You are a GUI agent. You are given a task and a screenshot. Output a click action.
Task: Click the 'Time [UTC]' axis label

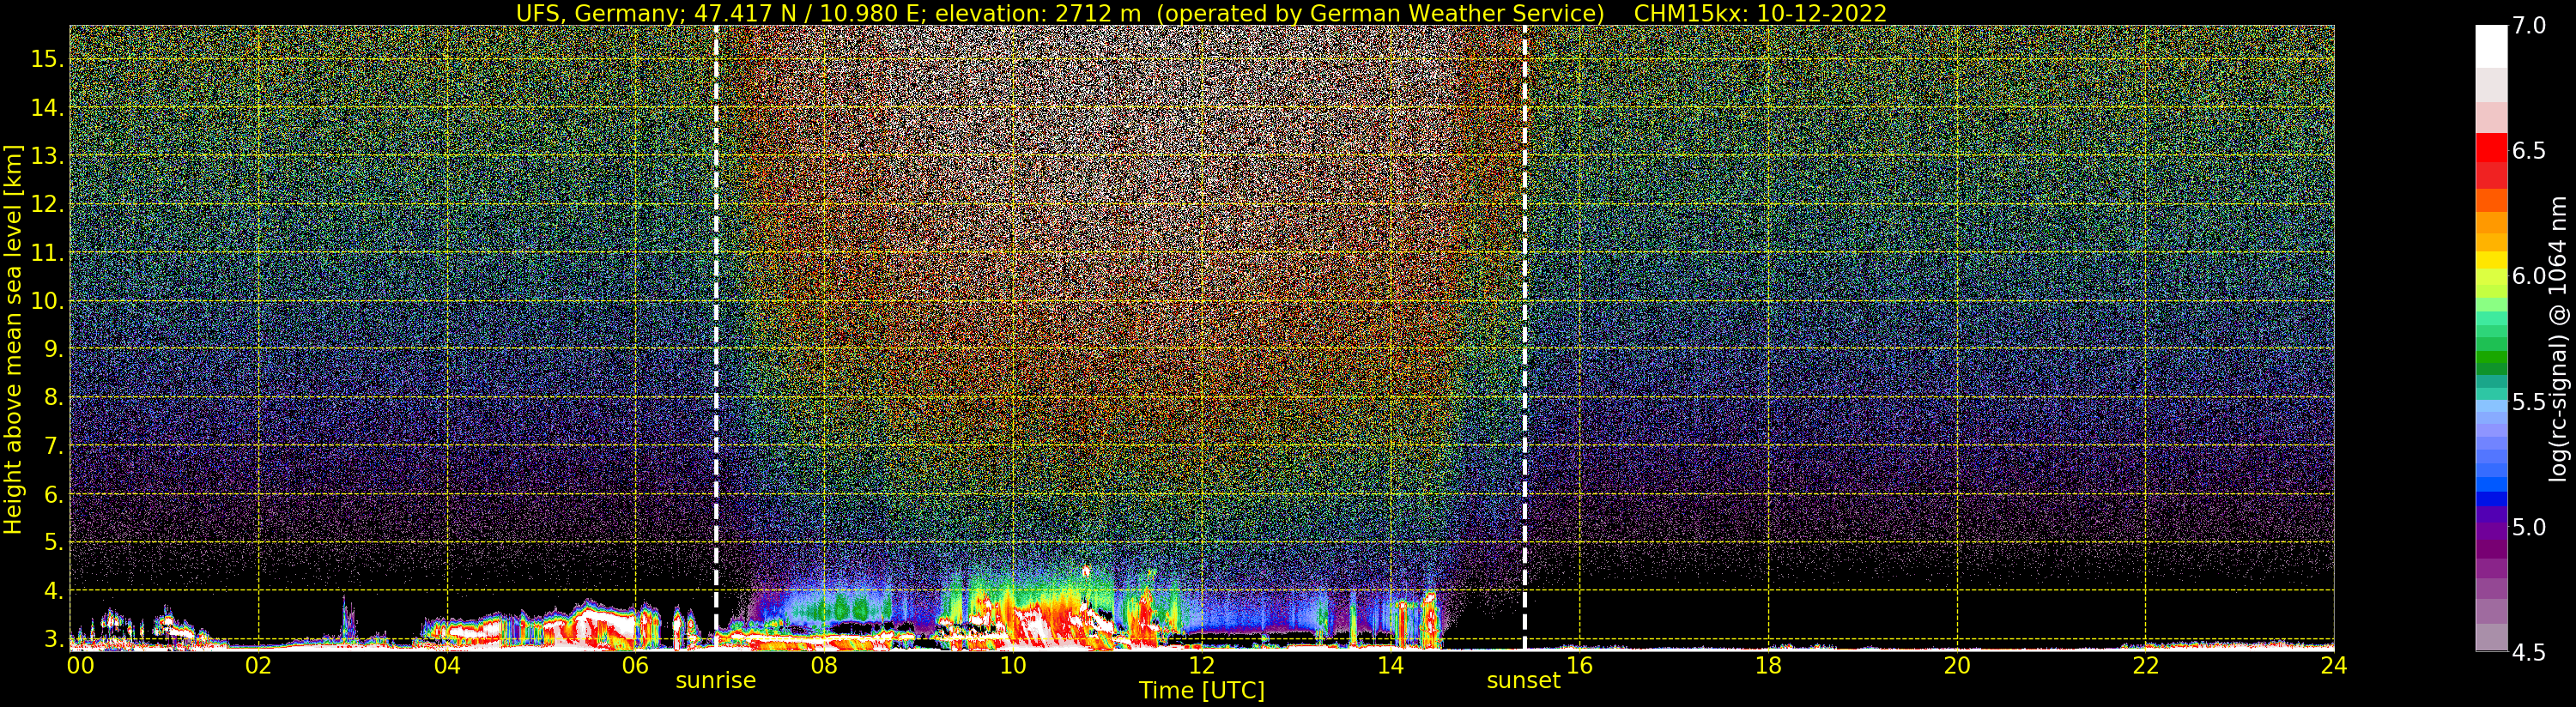[x=1202, y=691]
